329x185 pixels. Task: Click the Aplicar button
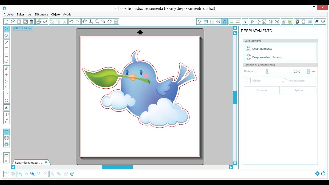[299, 90]
